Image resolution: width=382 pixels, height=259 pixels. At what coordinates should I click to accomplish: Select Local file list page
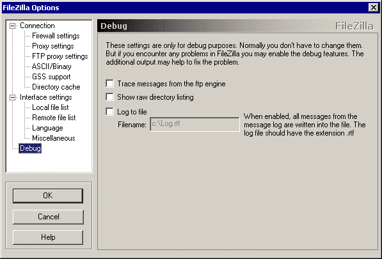[51, 107]
